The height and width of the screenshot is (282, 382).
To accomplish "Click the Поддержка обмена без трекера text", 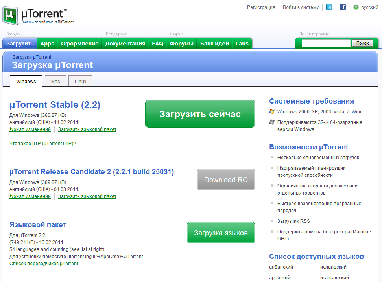I will [x=324, y=235].
